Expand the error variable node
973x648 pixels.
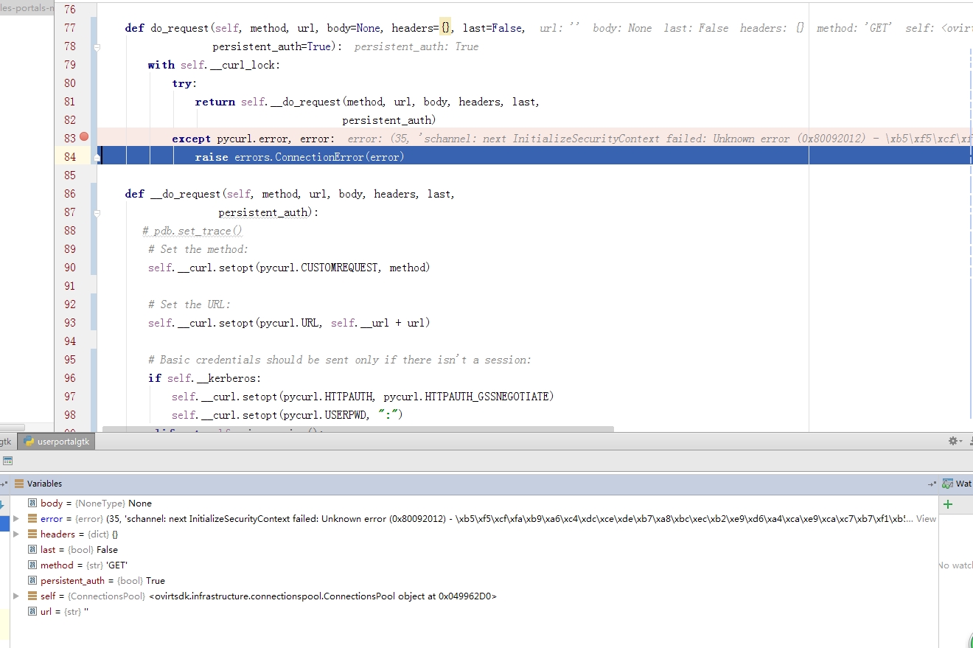[x=16, y=519]
